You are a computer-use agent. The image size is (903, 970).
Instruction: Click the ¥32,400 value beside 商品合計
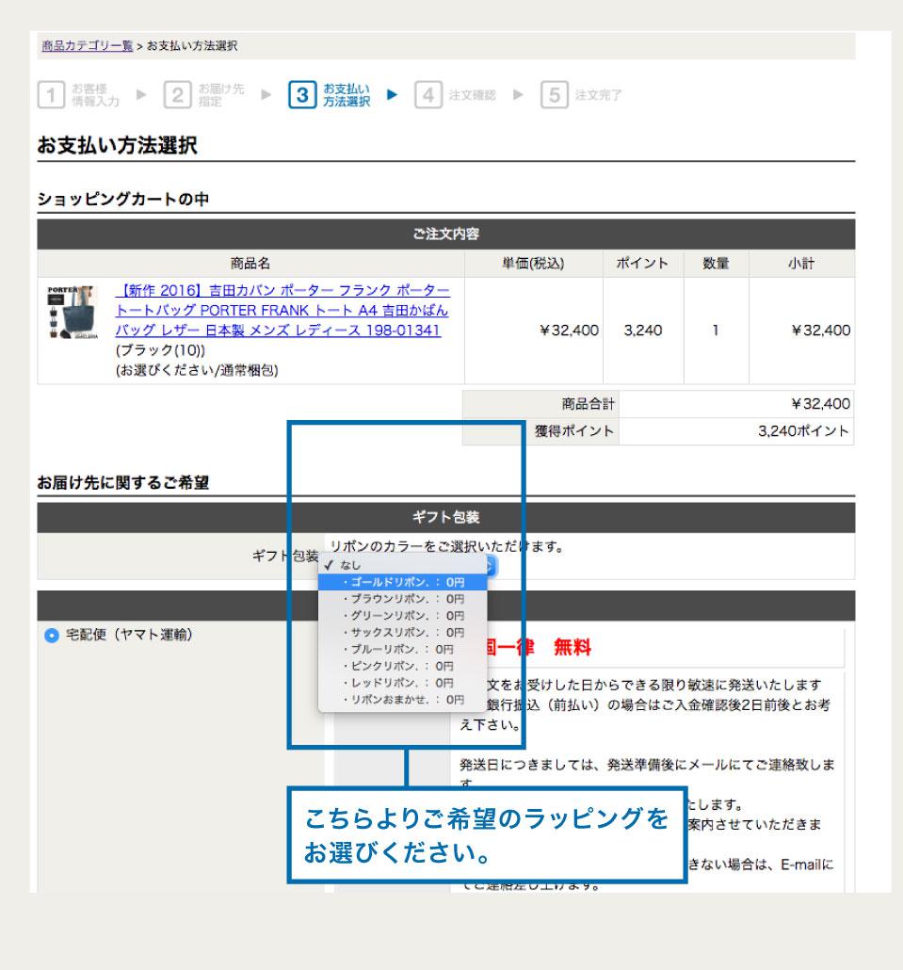(821, 404)
